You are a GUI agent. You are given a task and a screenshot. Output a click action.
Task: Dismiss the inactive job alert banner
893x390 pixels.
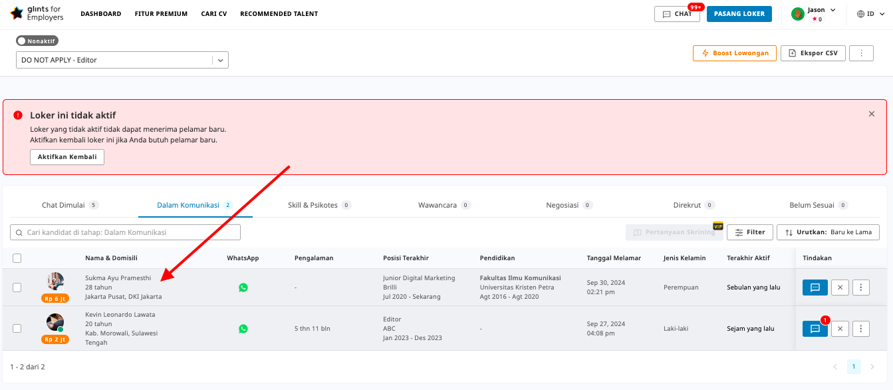click(x=872, y=114)
